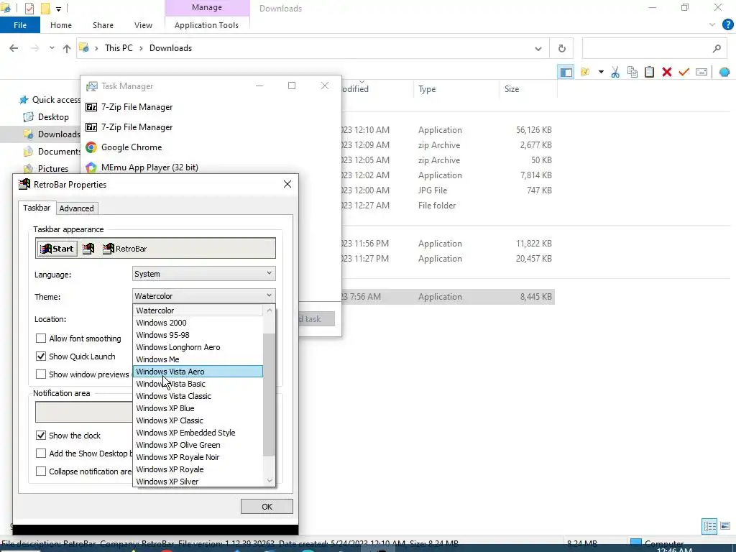Image resolution: width=736 pixels, height=552 pixels.
Task: Enable Show window previews checkbox
Action: [41, 374]
